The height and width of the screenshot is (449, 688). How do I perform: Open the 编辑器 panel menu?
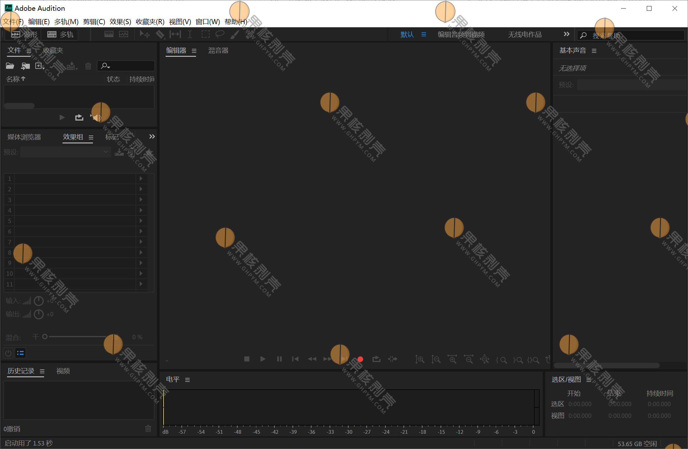(194, 51)
